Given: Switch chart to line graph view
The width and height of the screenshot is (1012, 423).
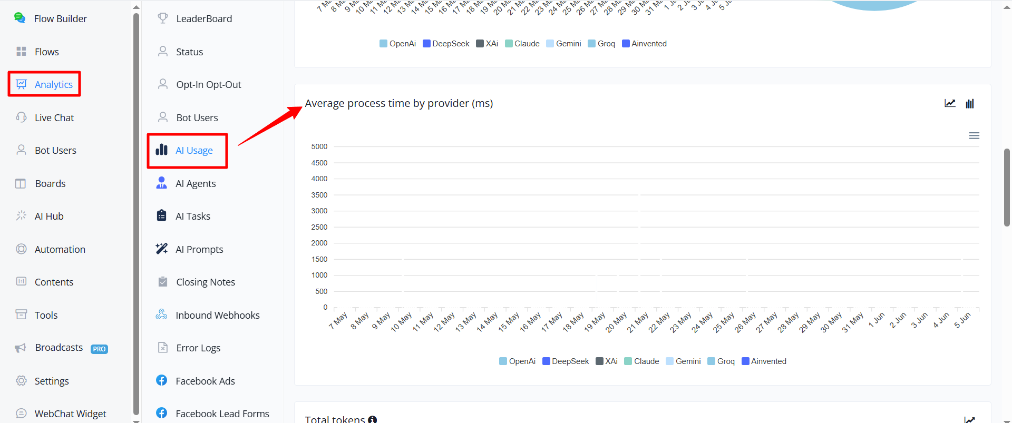Looking at the screenshot, I should [950, 103].
